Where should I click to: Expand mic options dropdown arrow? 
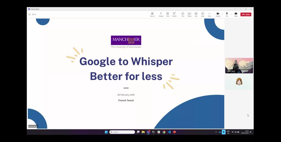(231, 14)
